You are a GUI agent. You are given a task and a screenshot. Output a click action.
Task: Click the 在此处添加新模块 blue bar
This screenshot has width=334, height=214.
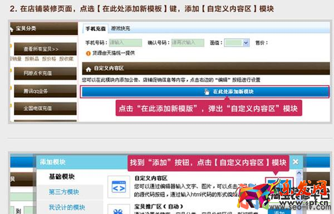pyautogui.click(x=205, y=91)
